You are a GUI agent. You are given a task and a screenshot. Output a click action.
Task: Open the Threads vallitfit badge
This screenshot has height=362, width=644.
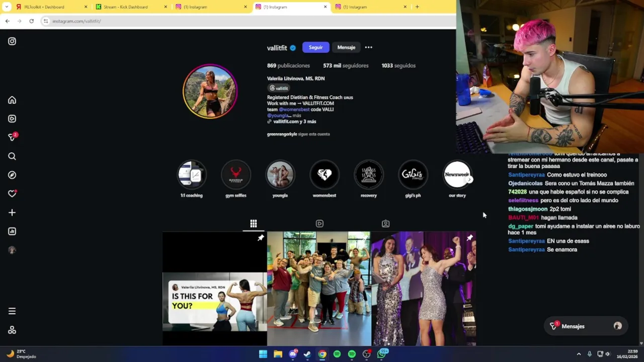[279, 88]
